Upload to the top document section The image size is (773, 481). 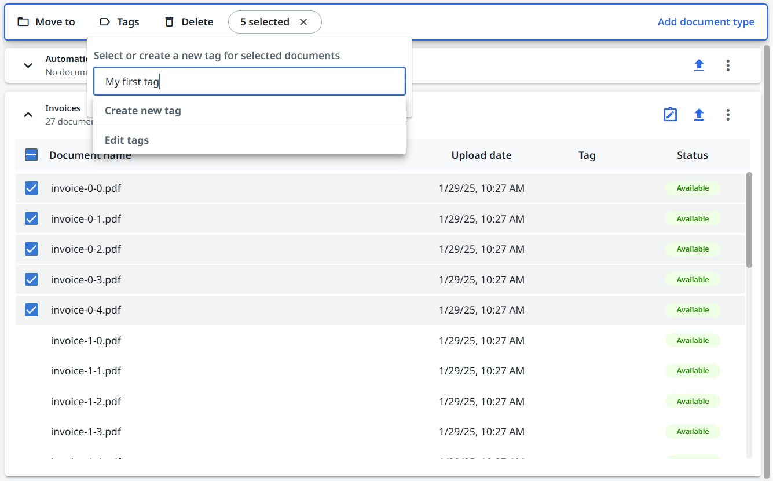[699, 65]
